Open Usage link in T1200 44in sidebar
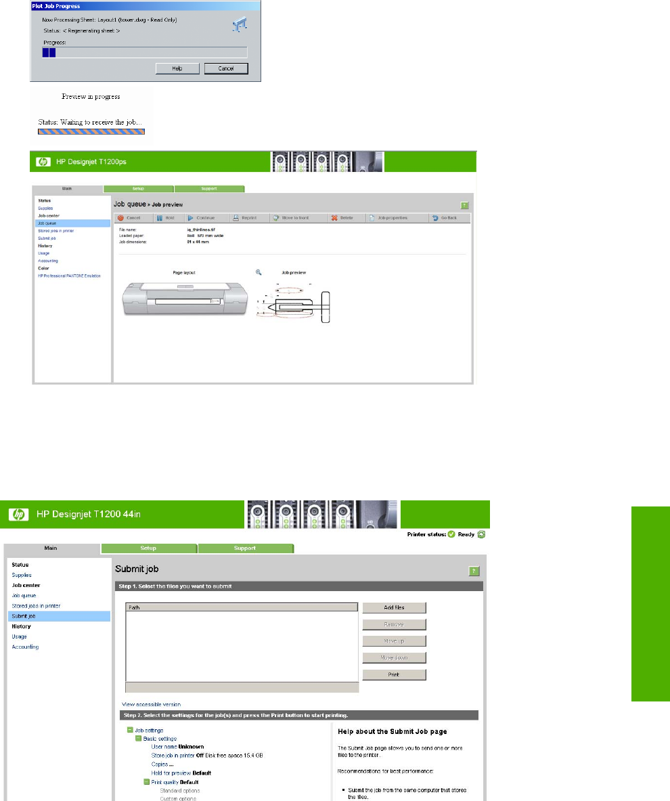 pyautogui.click(x=20, y=636)
